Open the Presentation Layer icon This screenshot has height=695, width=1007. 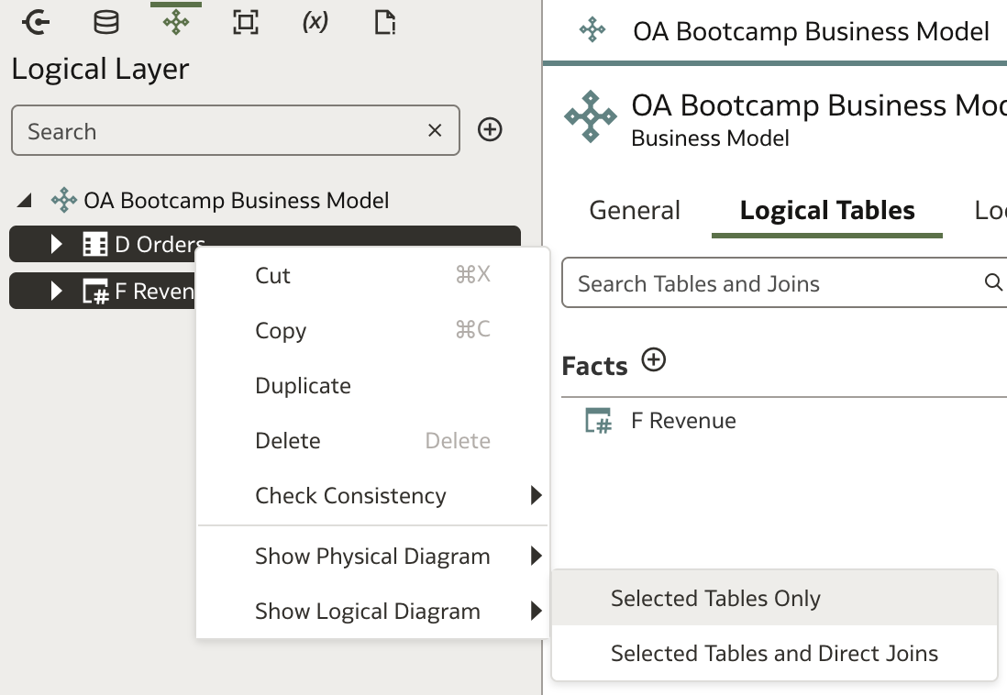point(245,23)
